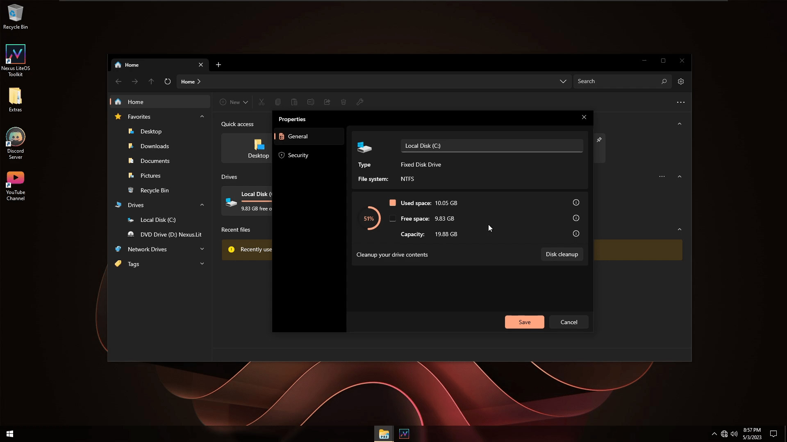Collapse the Favorites section
787x442 pixels.
tap(202, 117)
